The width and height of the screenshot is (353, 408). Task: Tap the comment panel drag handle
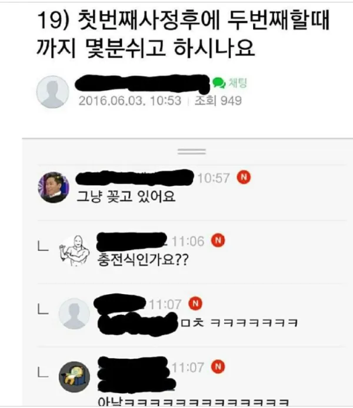pos(192,151)
